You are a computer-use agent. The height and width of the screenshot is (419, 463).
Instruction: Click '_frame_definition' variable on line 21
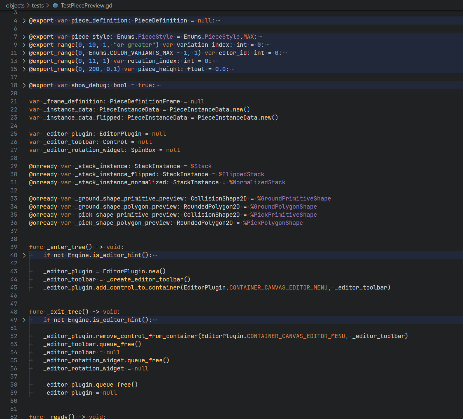point(73,102)
